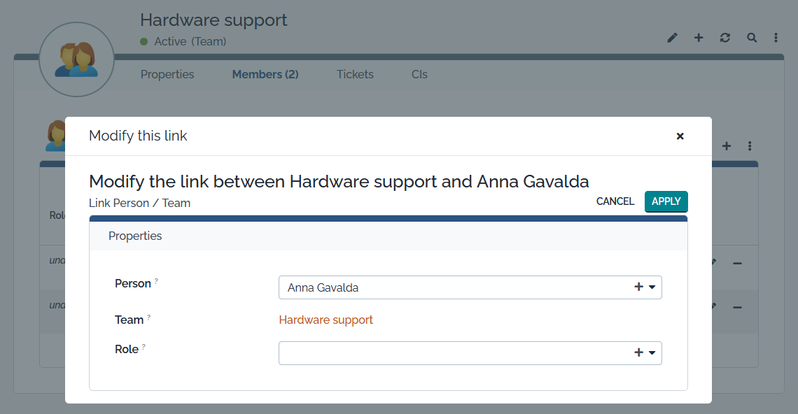
Task: Click the plus icon in Role field
Action: tap(638, 353)
